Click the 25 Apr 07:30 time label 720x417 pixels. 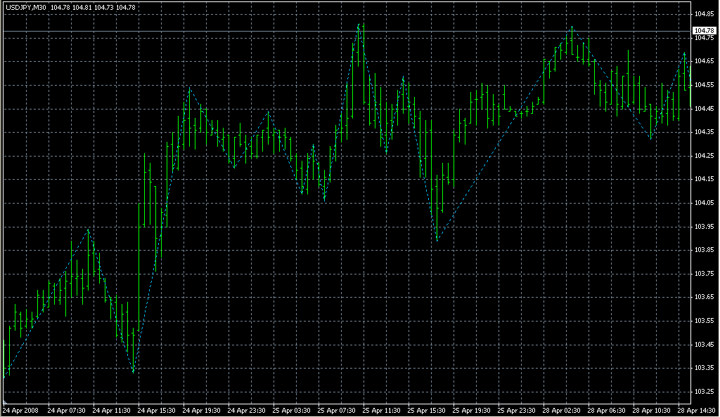[x=335, y=410]
